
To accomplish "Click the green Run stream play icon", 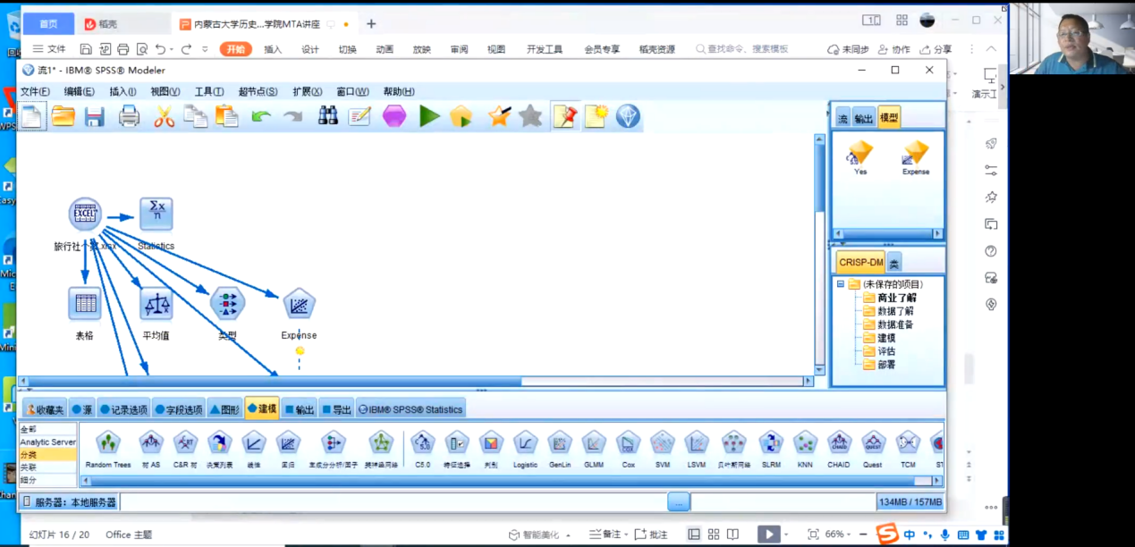I will (x=429, y=116).
